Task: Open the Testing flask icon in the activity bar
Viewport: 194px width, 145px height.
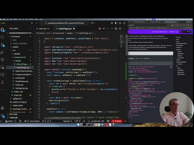Action: tap(2, 82)
